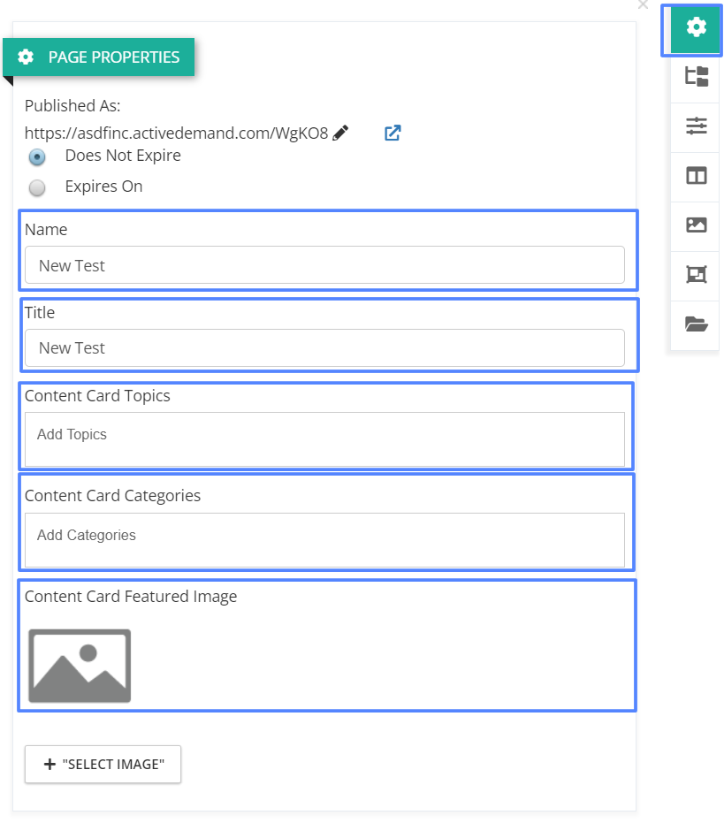724x823 pixels.
Task: Click the Name input field
Action: pos(324,265)
